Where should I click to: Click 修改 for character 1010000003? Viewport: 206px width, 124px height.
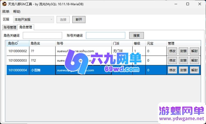[172, 61]
